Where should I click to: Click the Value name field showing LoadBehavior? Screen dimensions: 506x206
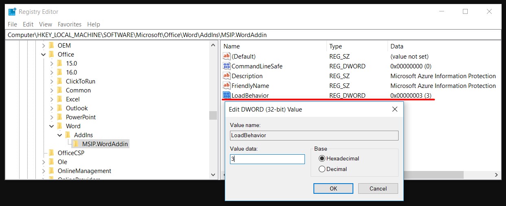(314, 136)
